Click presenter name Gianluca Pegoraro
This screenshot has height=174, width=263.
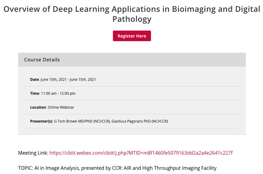(126, 121)
